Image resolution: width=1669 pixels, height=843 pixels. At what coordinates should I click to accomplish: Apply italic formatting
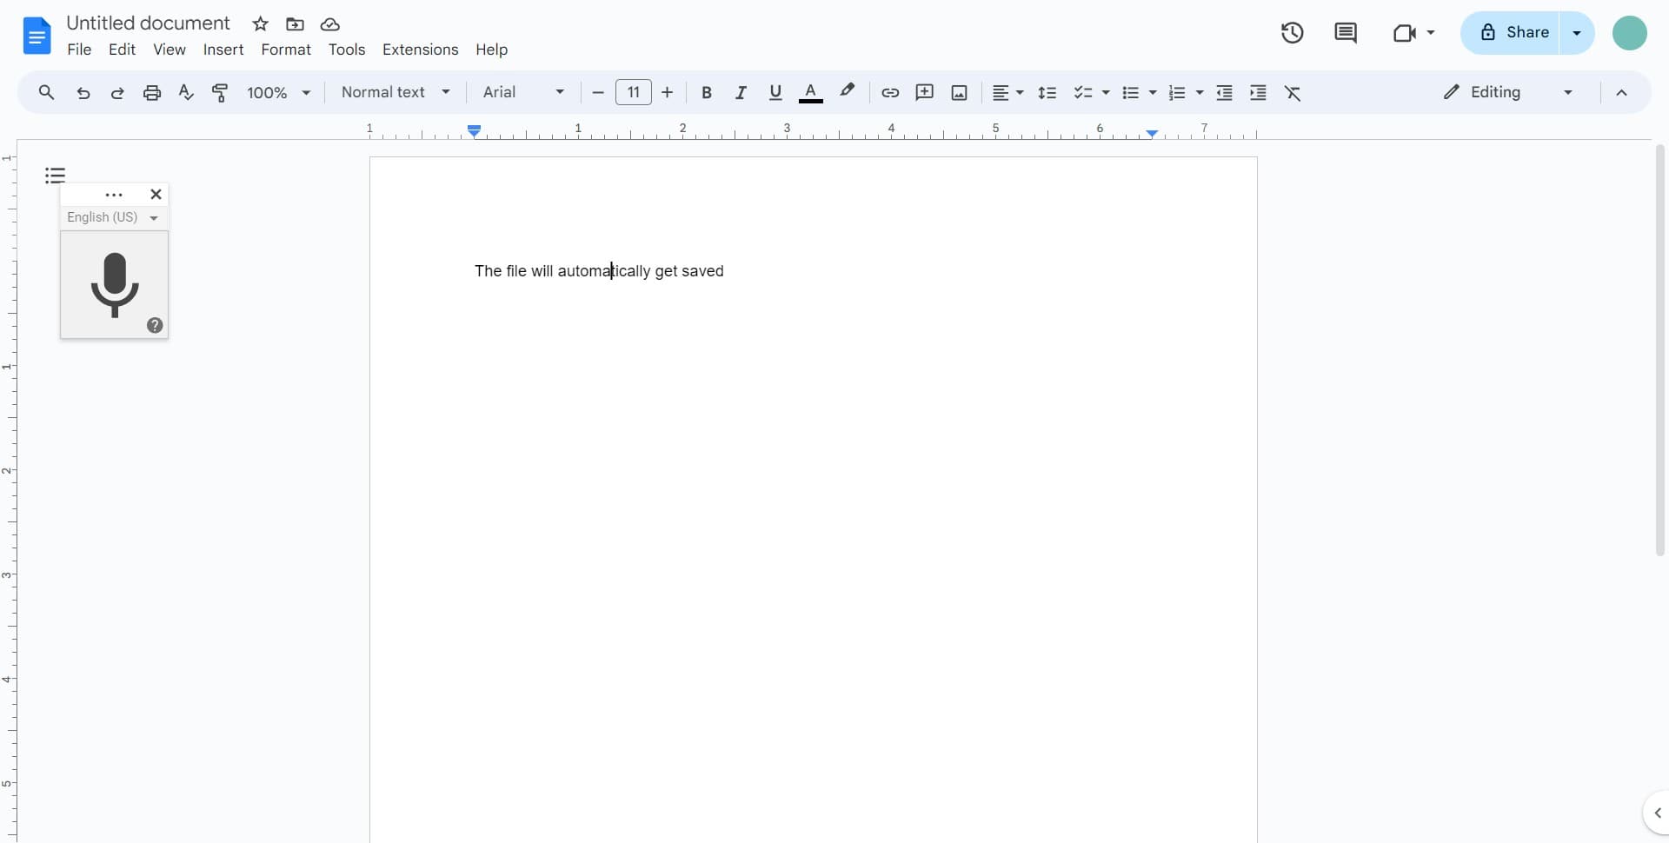pyautogui.click(x=741, y=92)
